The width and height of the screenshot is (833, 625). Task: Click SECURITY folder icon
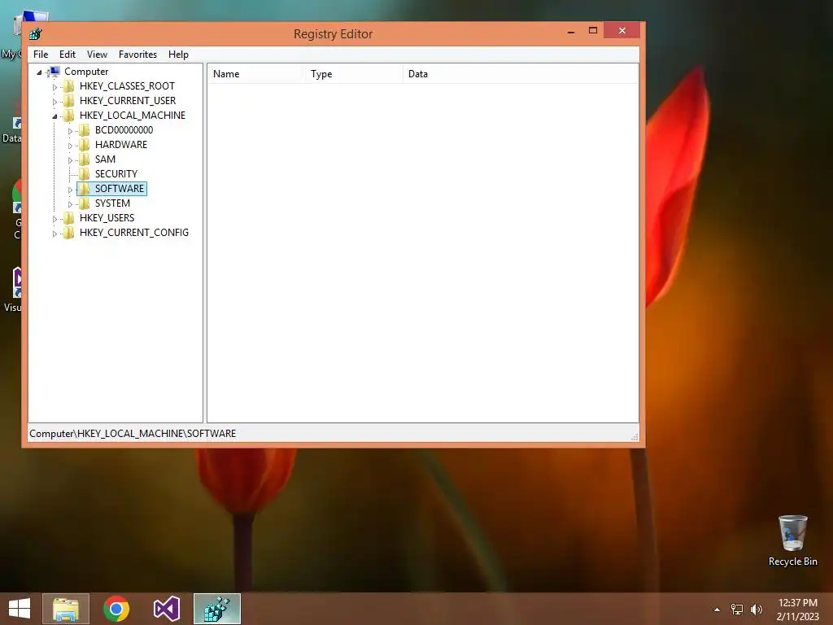[x=84, y=174]
